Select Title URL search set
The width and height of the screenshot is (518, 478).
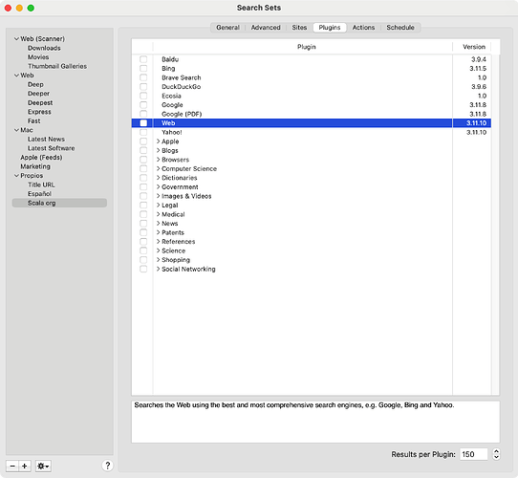[x=41, y=185]
